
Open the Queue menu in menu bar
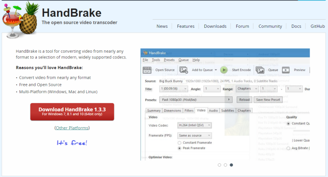point(183,60)
